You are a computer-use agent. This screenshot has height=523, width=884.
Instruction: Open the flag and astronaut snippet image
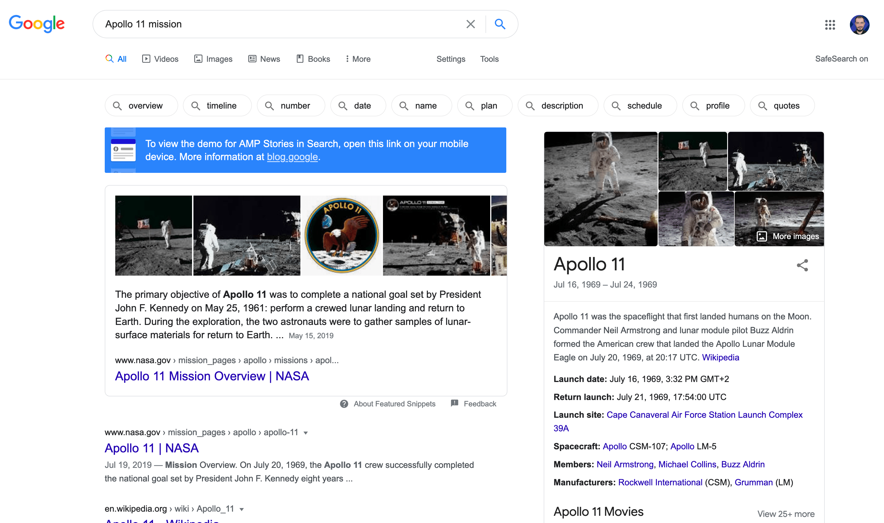154,235
